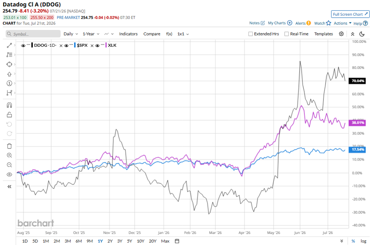Screen dimensions: 370x245
Task: Undo the last drawing action
Action: click(x=9, y=124)
